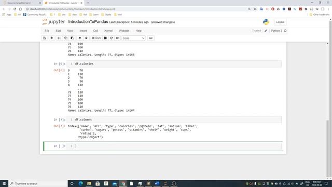
Task: Open Microsoft Edge from taskbar
Action: click(x=81, y=183)
